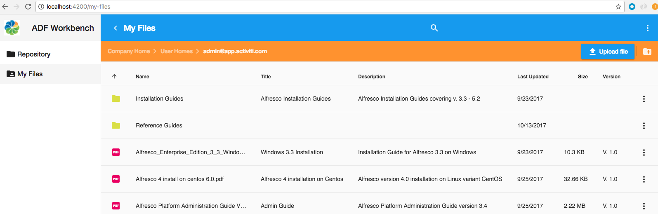Expand actions for Alfresco 4 install on centos
This screenshot has width=658, height=214.
tap(644, 179)
